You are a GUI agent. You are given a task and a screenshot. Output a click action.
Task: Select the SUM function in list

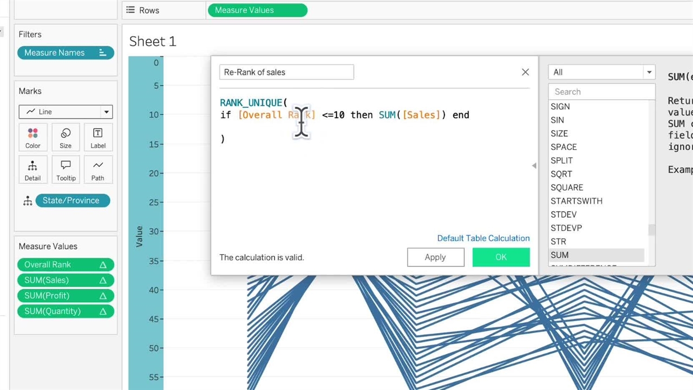pos(560,255)
